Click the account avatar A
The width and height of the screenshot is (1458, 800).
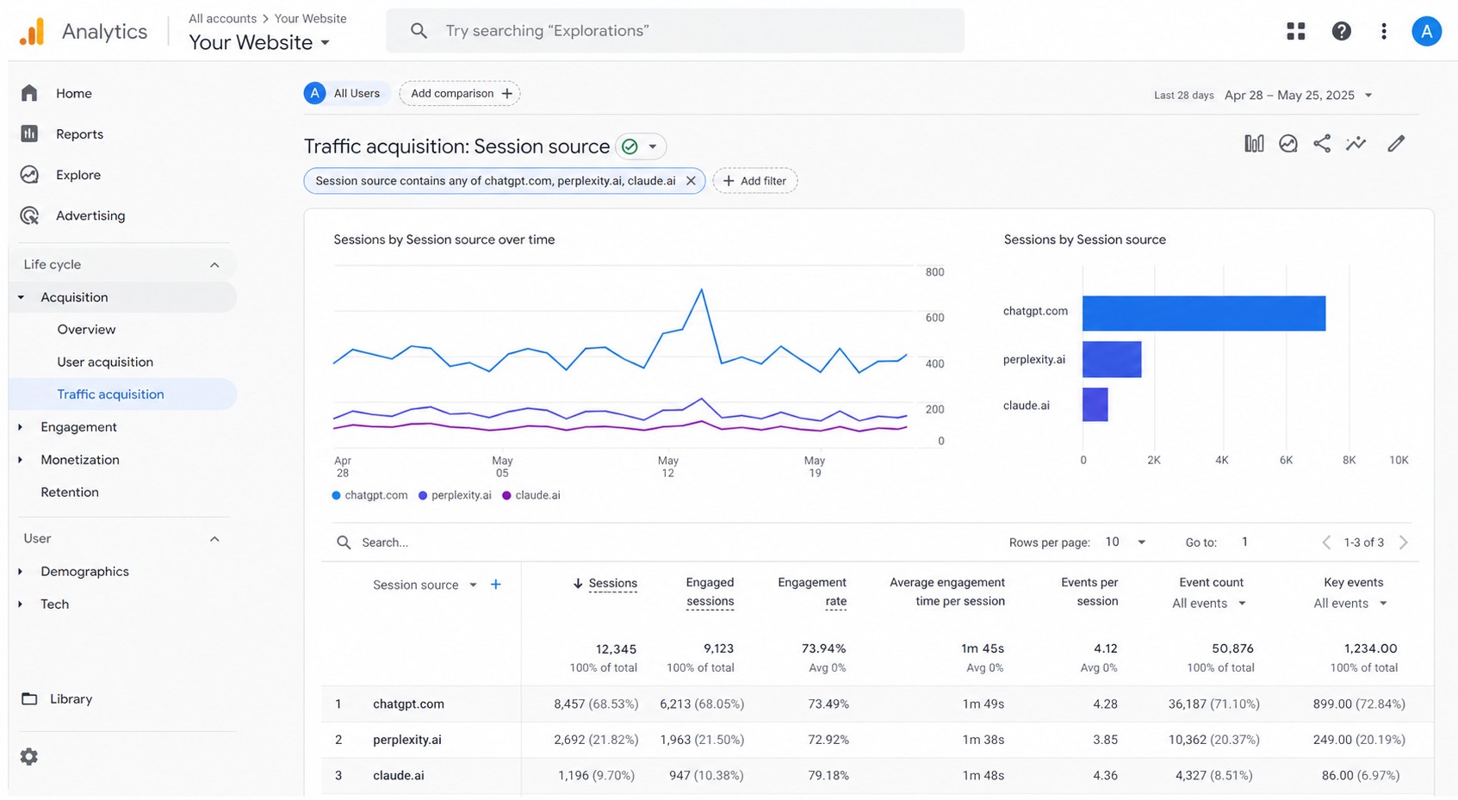pyautogui.click(x=1426, y=31)
